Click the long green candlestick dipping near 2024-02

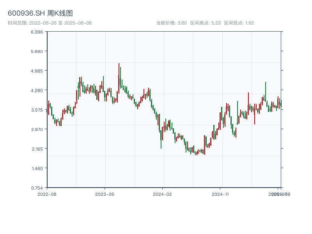[161, 139]
